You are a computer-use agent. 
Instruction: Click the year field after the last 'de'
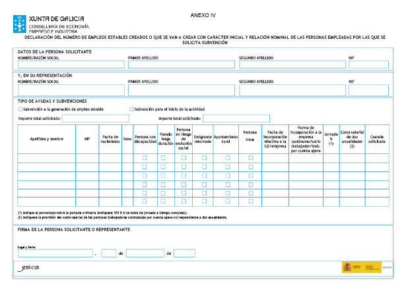184,253
